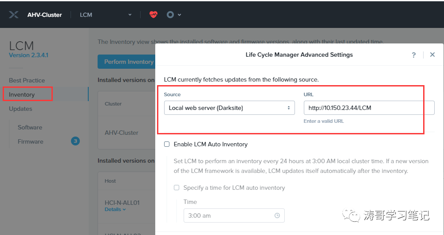Click the clock icon in Time field
Screen dimensions: 444x235
click(277, 215)
